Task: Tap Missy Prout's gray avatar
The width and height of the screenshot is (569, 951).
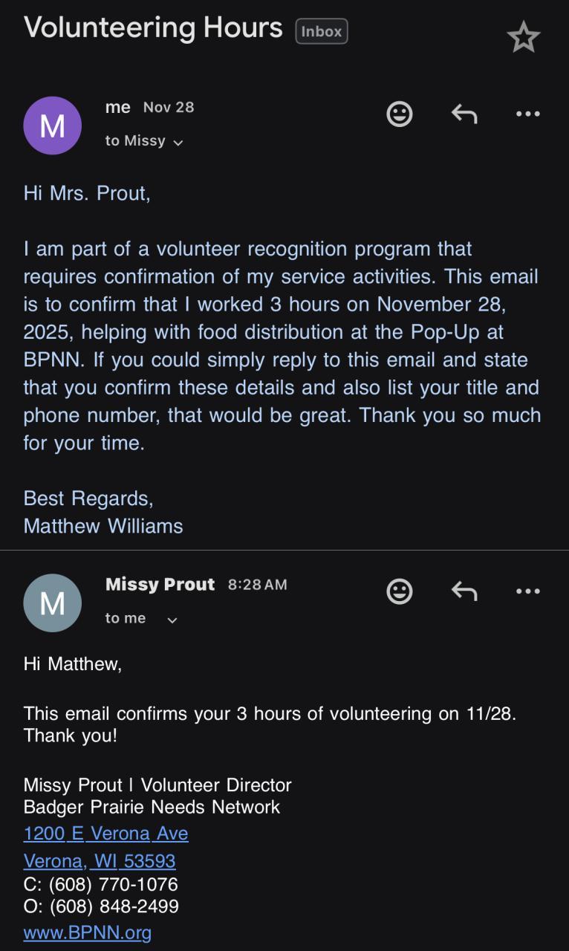Action: pos(52,603)
